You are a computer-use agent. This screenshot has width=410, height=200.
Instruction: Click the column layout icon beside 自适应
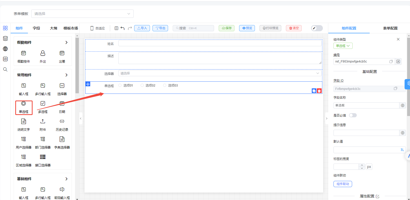116,28
